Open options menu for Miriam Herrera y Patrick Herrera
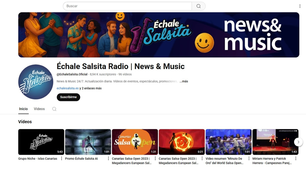This screenshot has width=306, height=178. (296, 158)
